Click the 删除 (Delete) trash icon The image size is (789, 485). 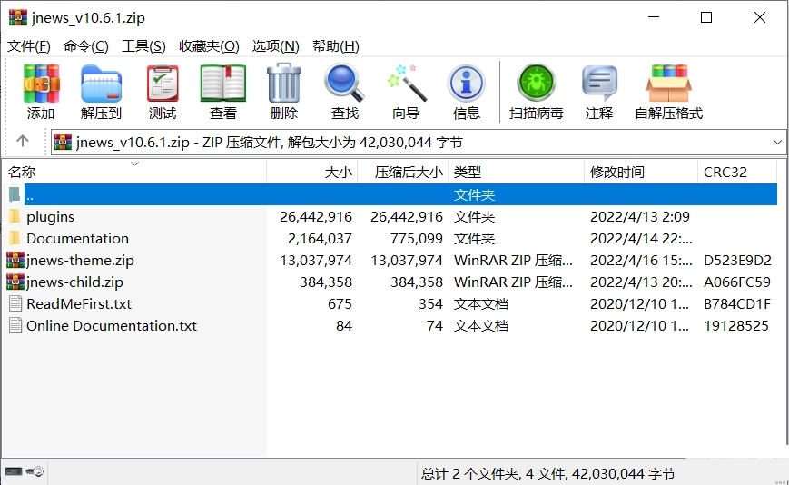[x=284, y=83]
